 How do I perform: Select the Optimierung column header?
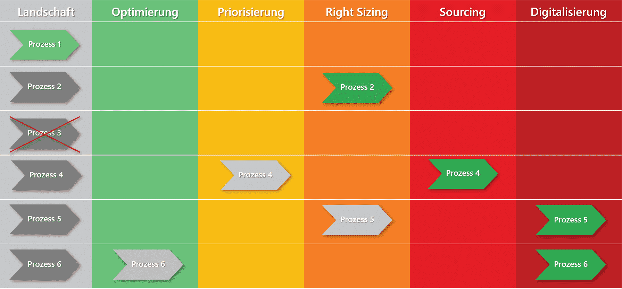145,12
